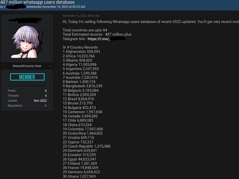The width and height of the screenshot is (239, 179).
Task: Click the row Costa Rica 1,464,002
Action: (x=82, y=134)
